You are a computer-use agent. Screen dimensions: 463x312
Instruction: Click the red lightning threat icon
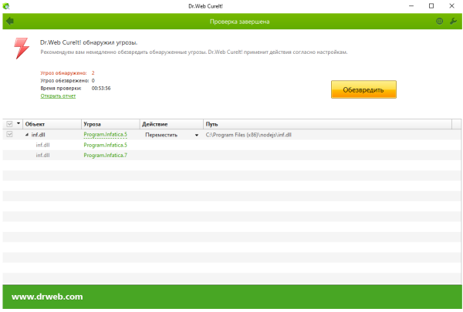pos(22,49)
